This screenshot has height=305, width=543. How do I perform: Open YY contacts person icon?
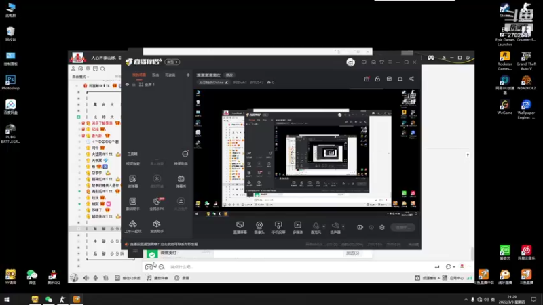click(73, 69)
